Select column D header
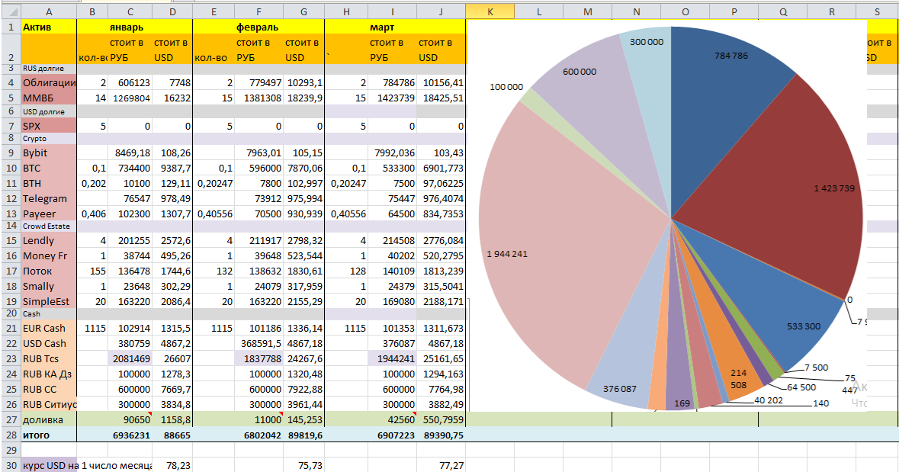This screenshot has height=472, width=899. [172, 11]
